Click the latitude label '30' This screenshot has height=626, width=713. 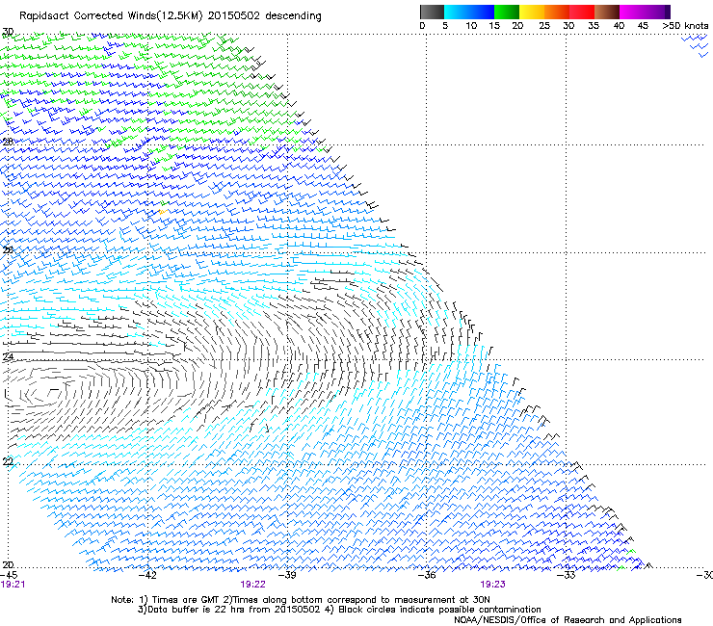point(8,32)
